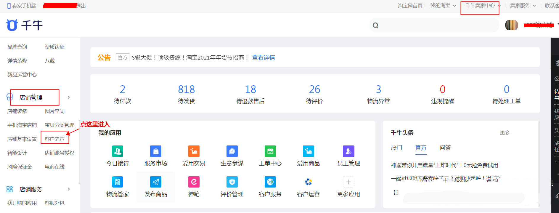Open the 图片空间 sidebar link

[x=54, y=111]
